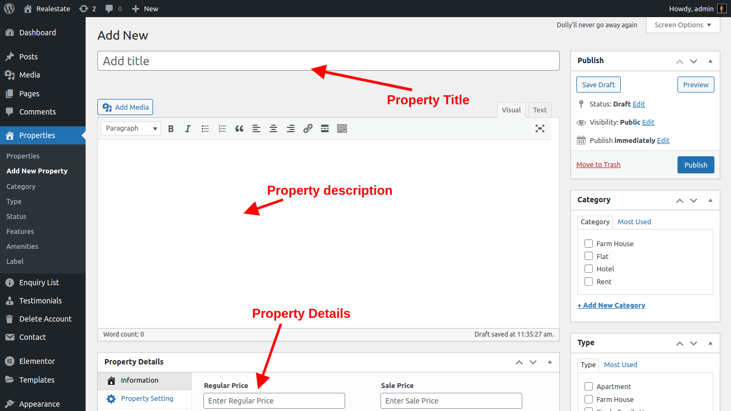The height and width of the screenshot is (411, 731).
Task: Click the bulleted list icon
Action: [205, 128]
